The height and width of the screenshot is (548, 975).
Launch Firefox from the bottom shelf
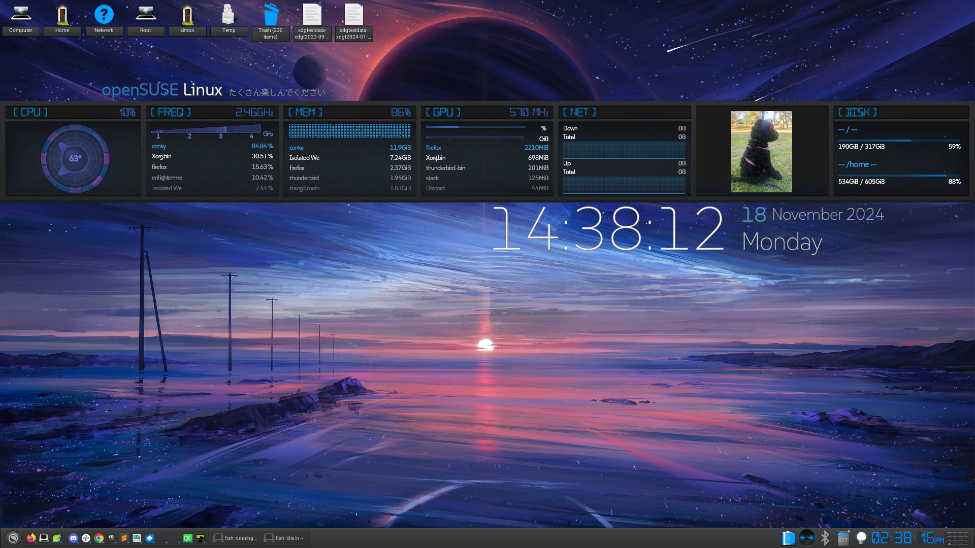pos(31,538)
